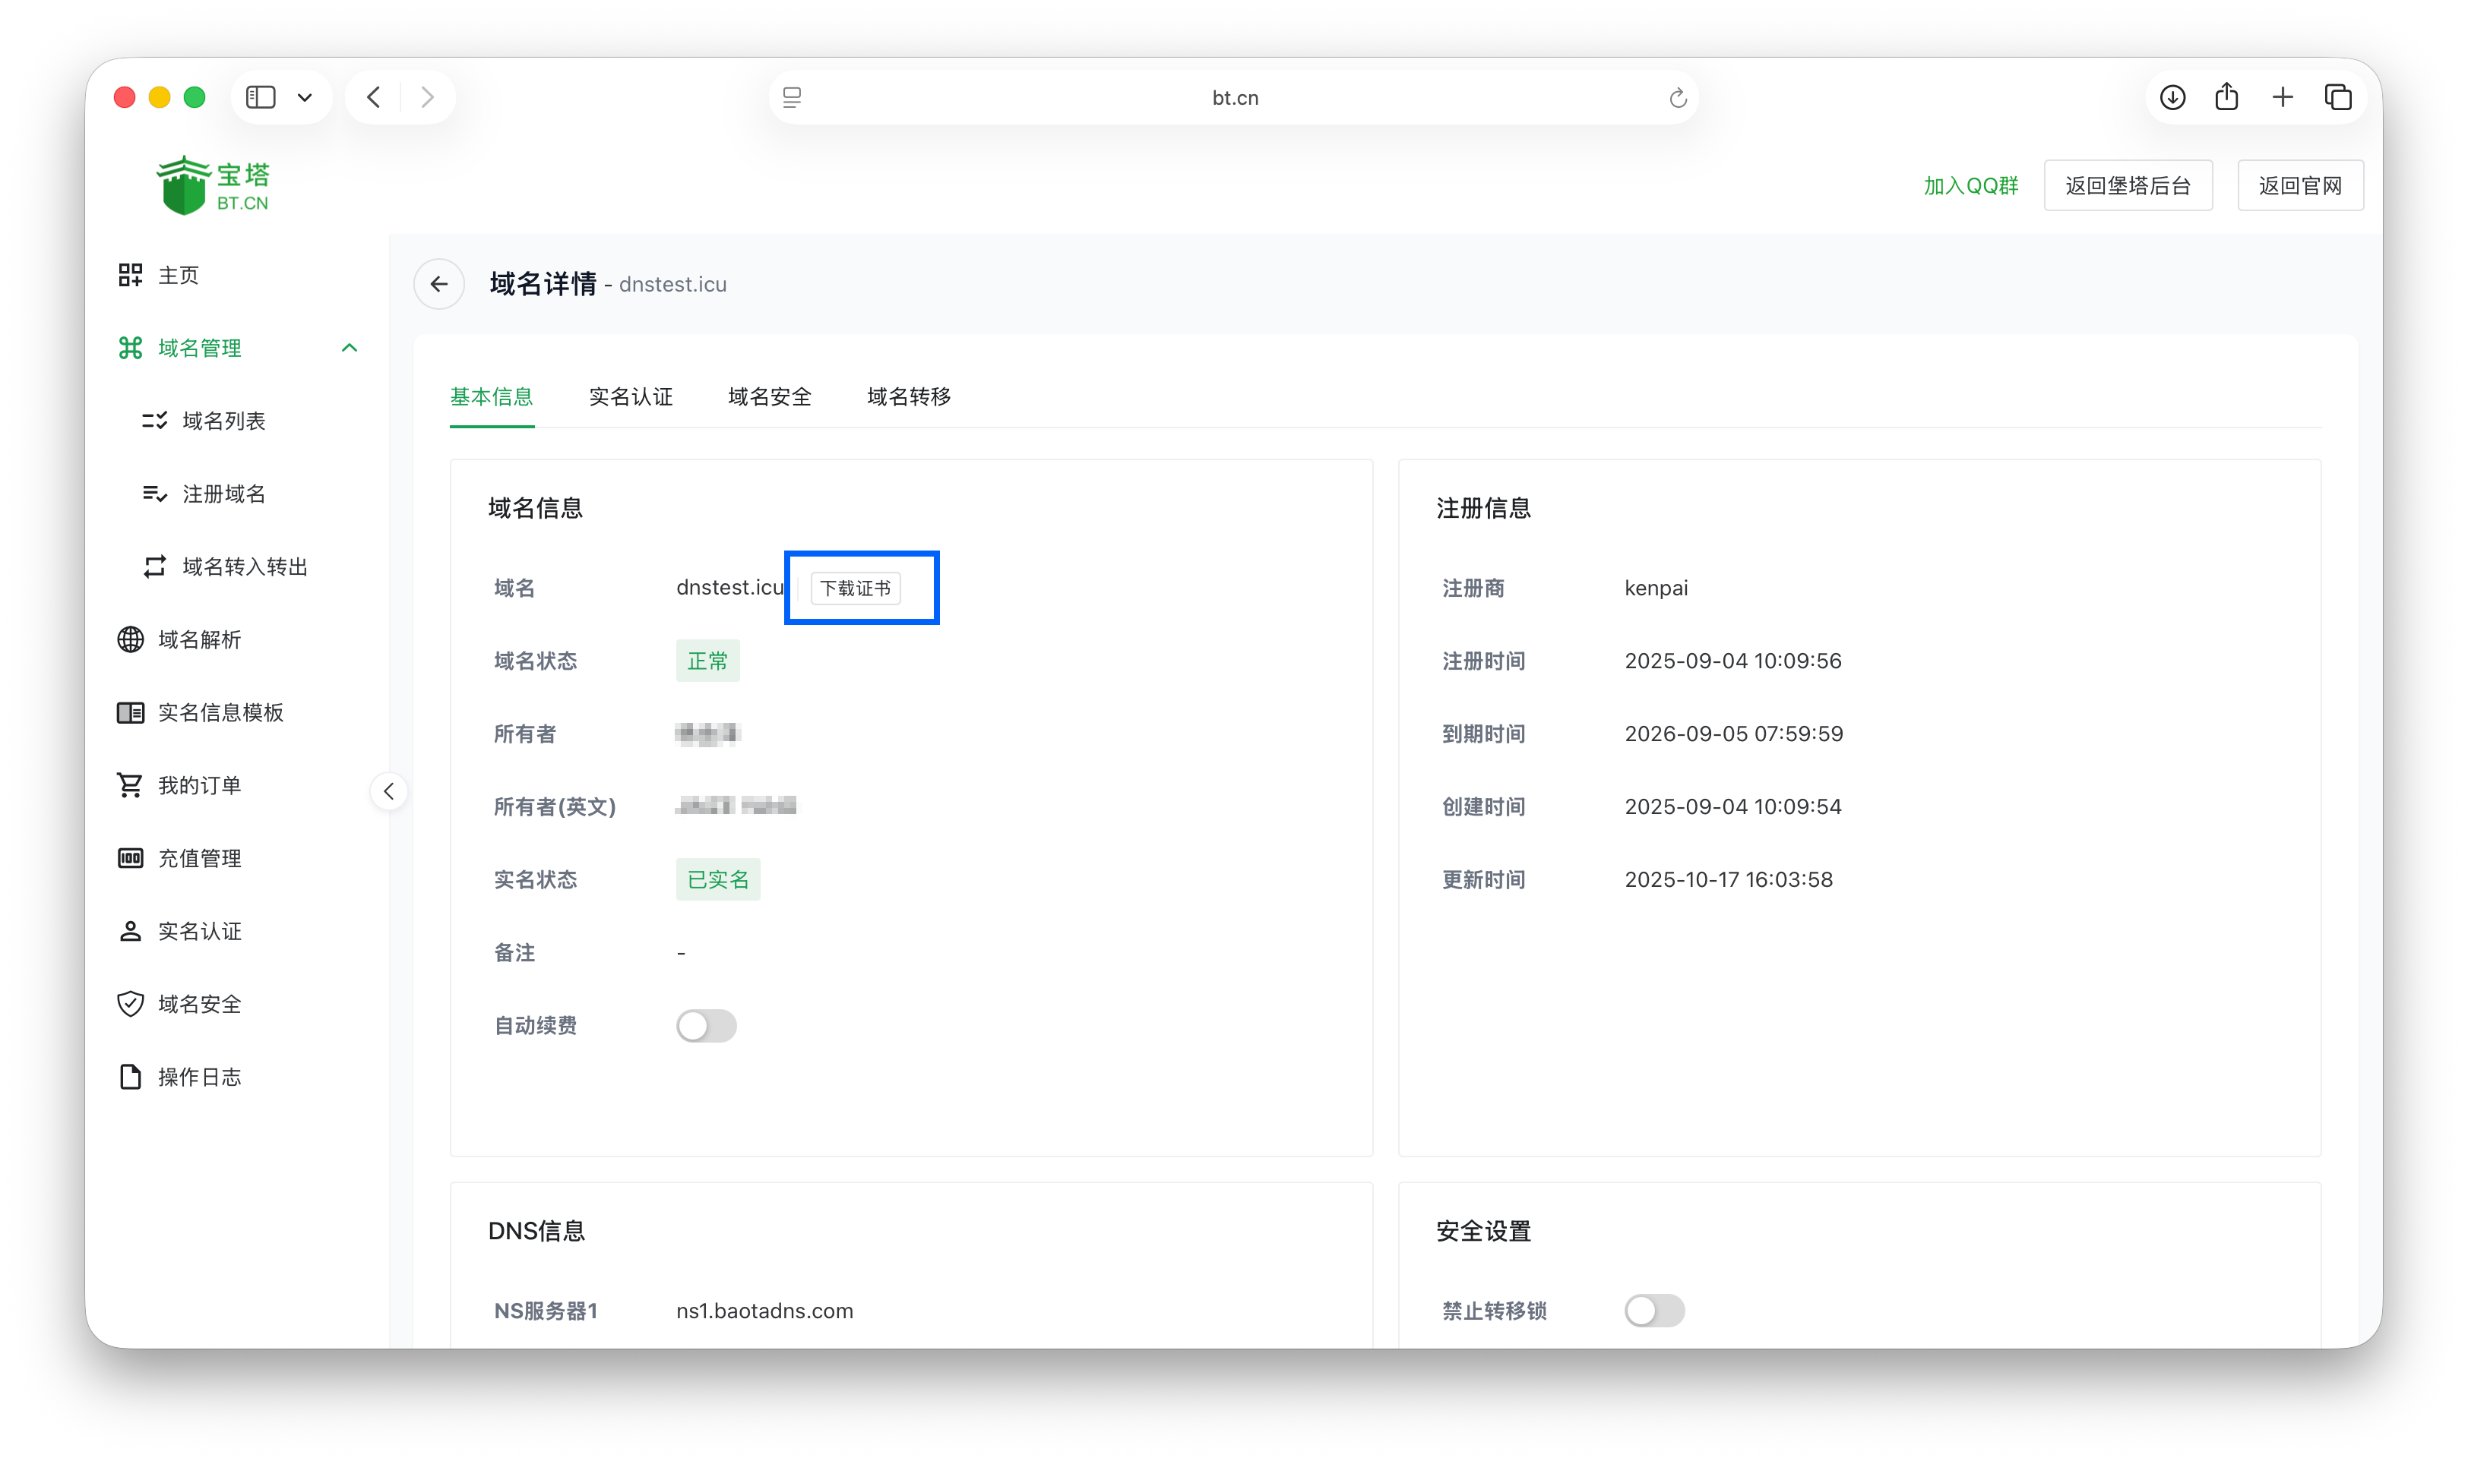Open 域名解析 resolution settings
The image size is (2468, 1461).
click(x=198, y=639)
